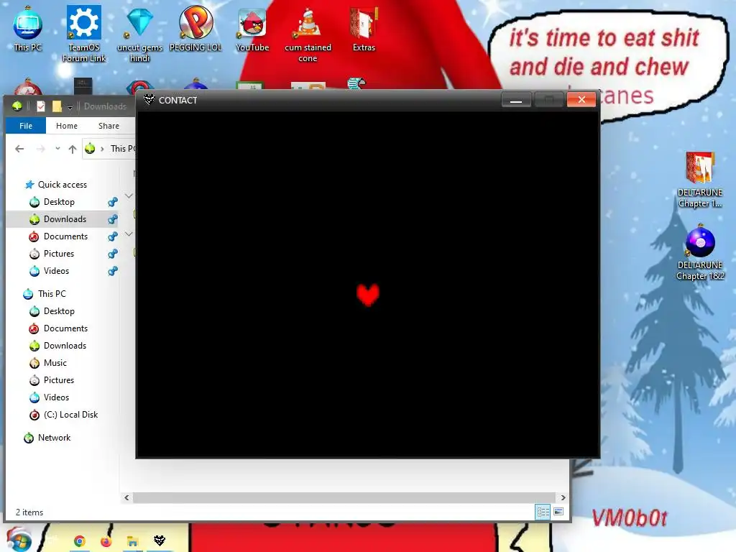Image resolution: width=736 pixels, height=552 pixels.
Task: Click right arrow of horizontal scrollbar
Action: [563, 497]
